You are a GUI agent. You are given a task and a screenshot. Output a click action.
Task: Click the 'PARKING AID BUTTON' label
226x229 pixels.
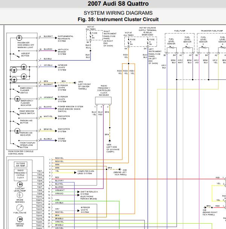point(26,122)
